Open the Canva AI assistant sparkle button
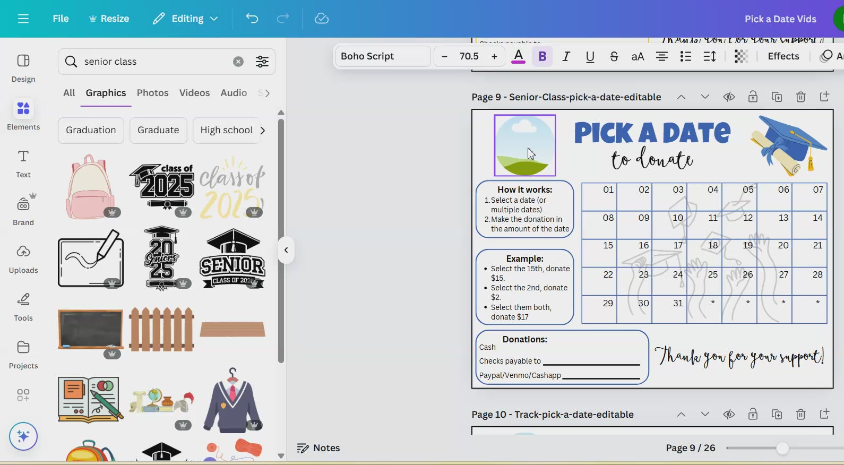Screen dimensions: 844x465 point(23,436)
